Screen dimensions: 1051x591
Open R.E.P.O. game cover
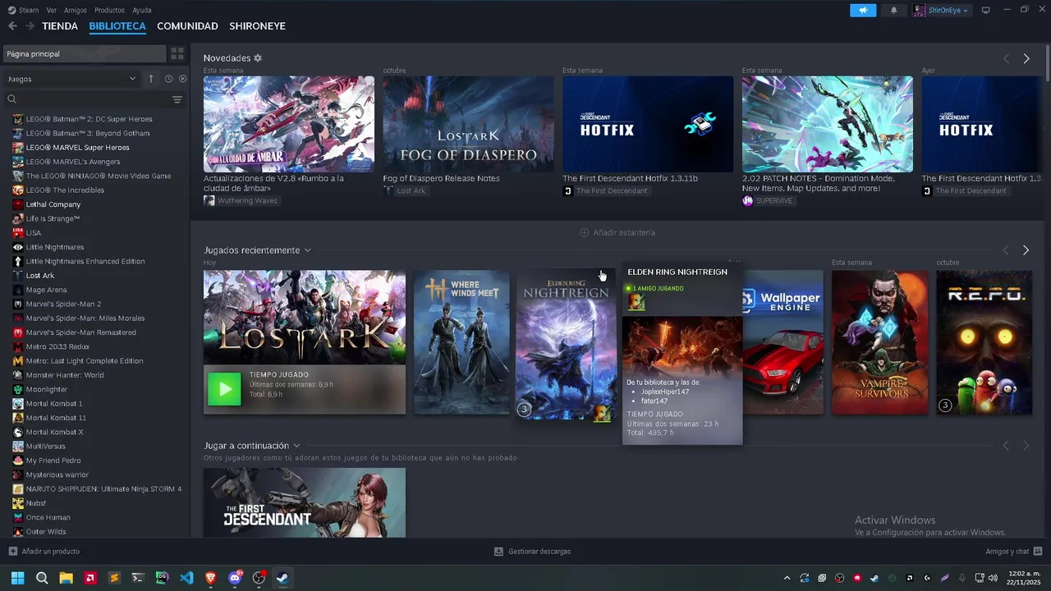(984, 342)
